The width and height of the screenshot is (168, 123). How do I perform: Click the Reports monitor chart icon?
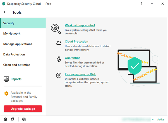(x=6, y=79)
